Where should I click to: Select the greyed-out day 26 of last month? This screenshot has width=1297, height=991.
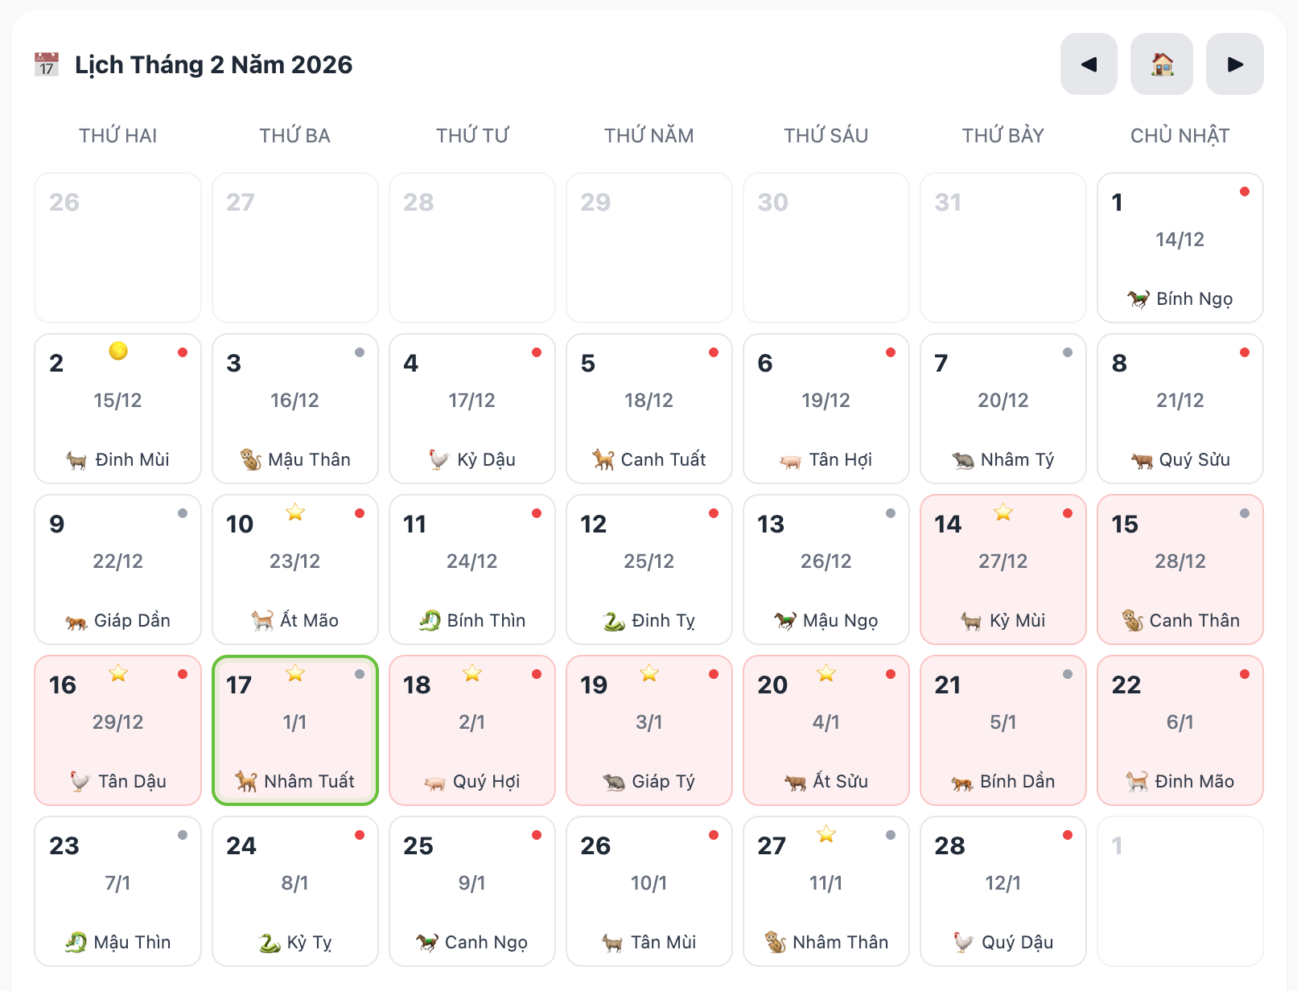click(118, 248)
